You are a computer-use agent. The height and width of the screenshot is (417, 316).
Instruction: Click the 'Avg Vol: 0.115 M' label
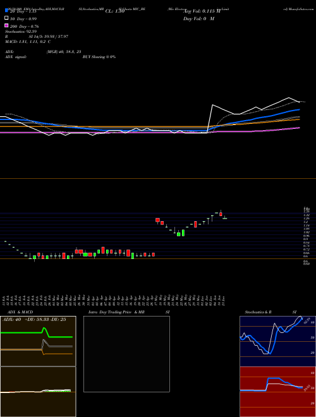[x=202, y=11]
